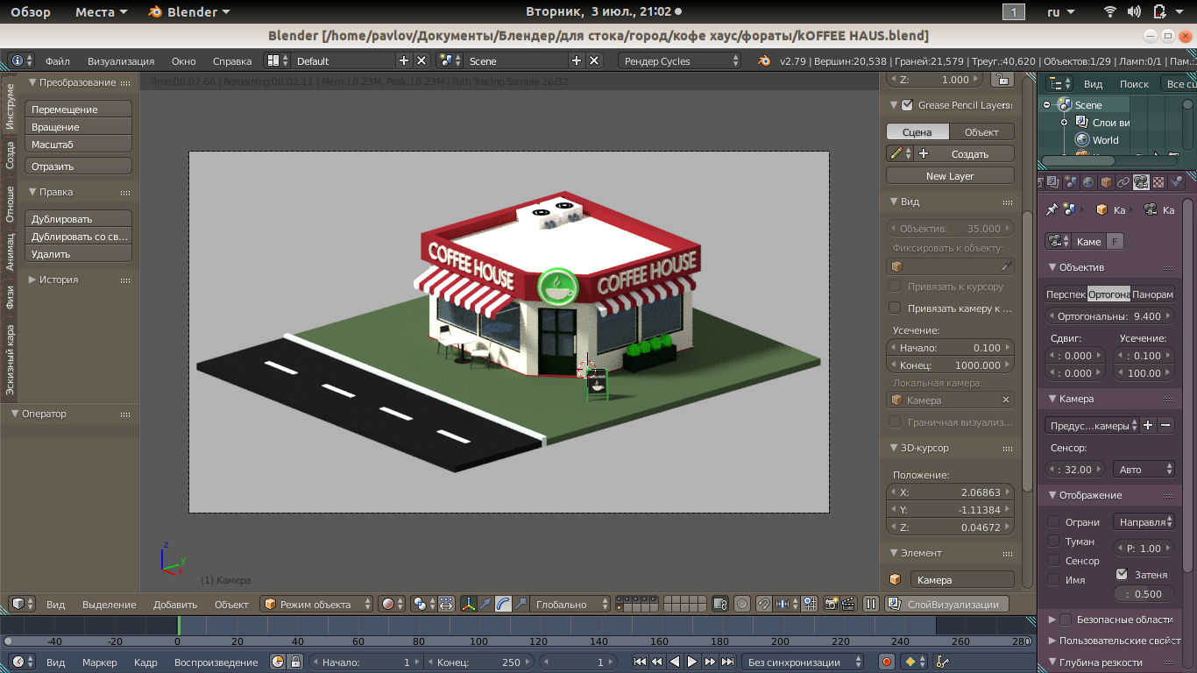Enable Привязать камеру к виду checkbox

click(x=895, y=308)
